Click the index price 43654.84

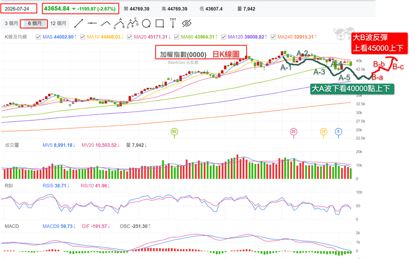pos(57,9)
